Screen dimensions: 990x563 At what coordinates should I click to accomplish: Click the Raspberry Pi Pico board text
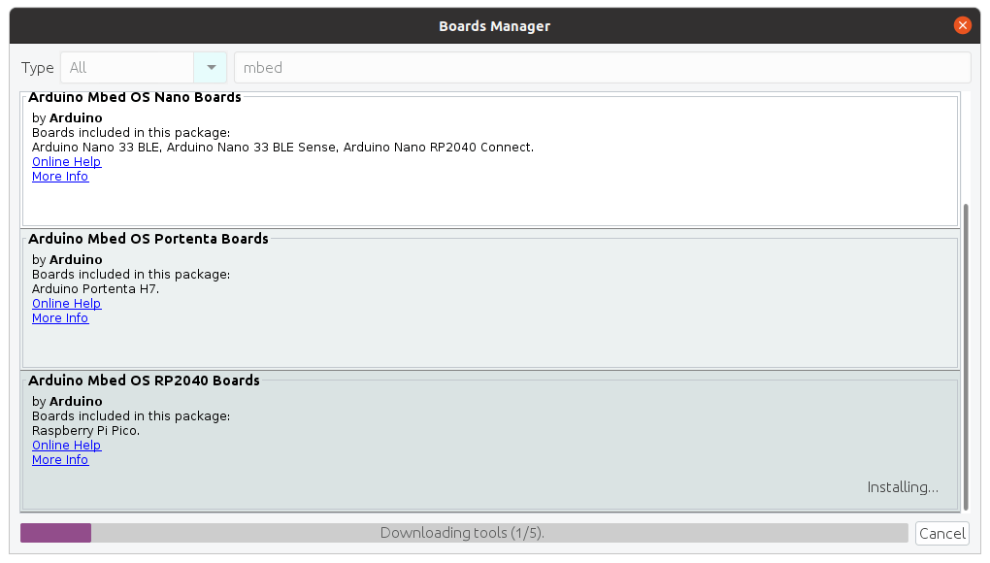tap(85, 430)
